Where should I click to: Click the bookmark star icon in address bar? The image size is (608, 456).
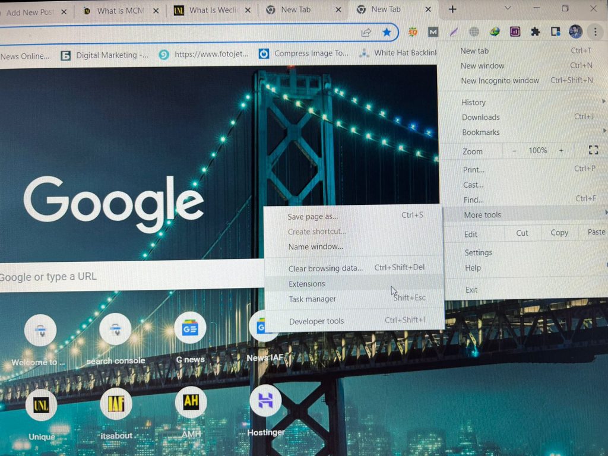387,32
